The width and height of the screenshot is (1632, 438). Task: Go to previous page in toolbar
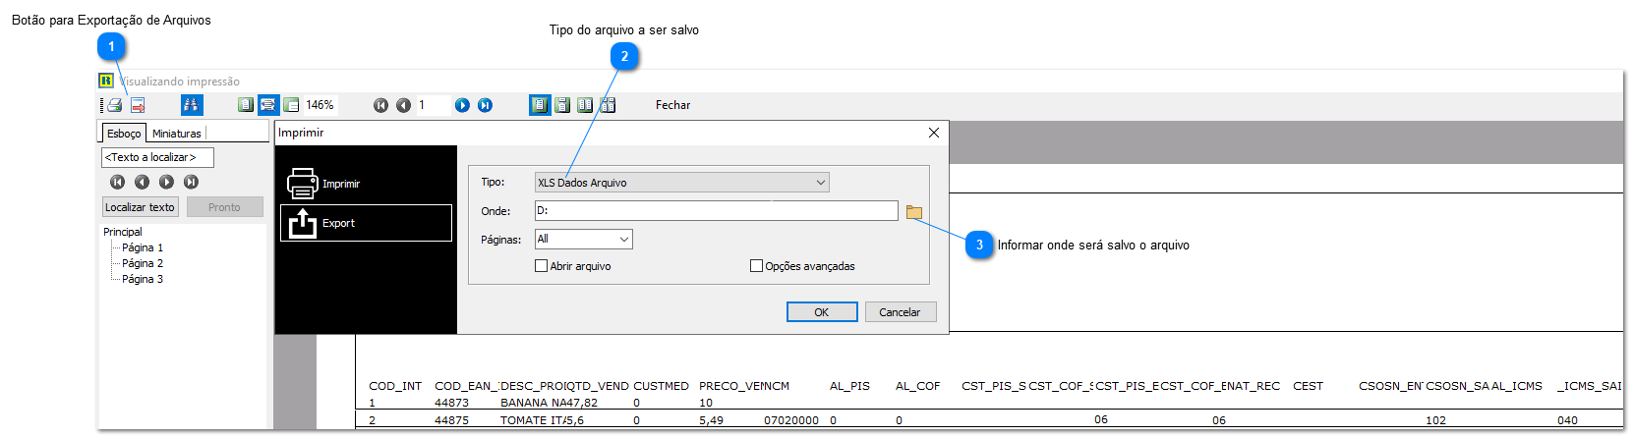[403, 105]
